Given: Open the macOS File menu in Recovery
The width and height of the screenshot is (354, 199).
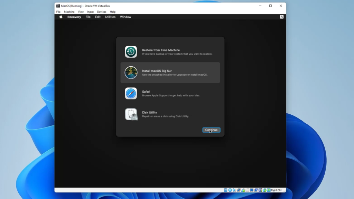Looking at the screenshot, I should [x=88, y=17].
